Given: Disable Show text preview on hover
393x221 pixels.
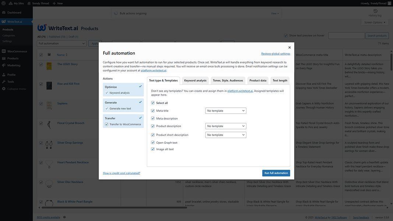Looking at the screenshot, I should pos(286,35).
